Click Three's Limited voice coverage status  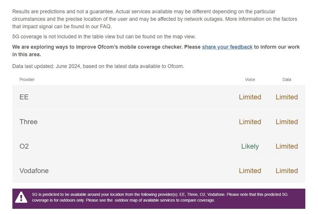point(250,122)
